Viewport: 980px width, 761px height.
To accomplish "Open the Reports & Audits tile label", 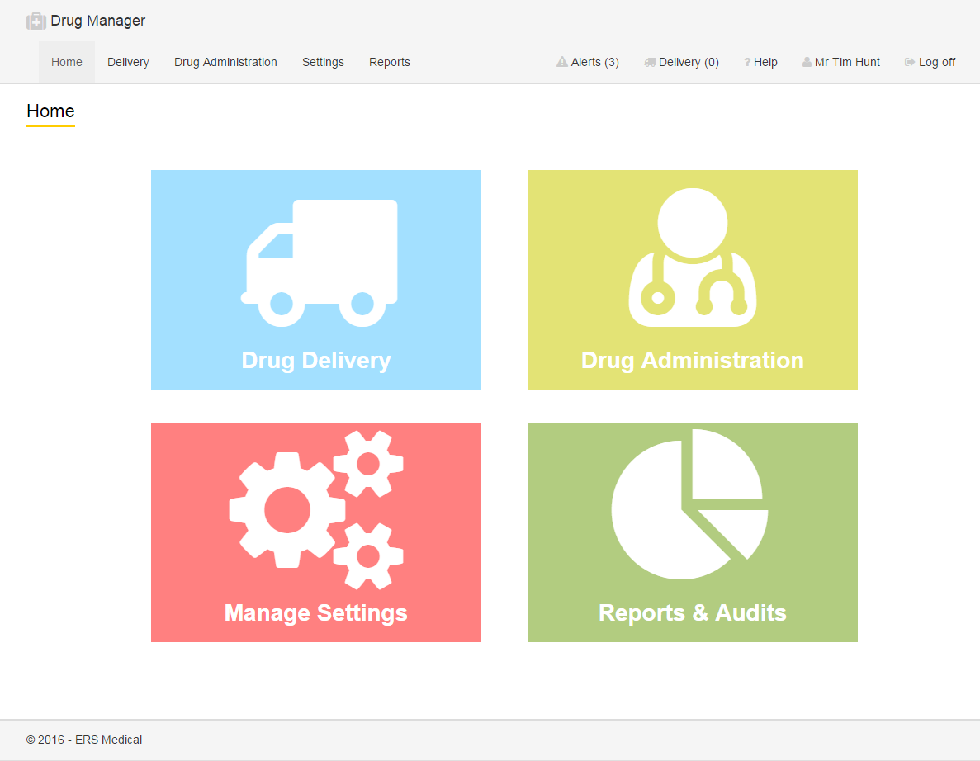I will pos(692,613).
